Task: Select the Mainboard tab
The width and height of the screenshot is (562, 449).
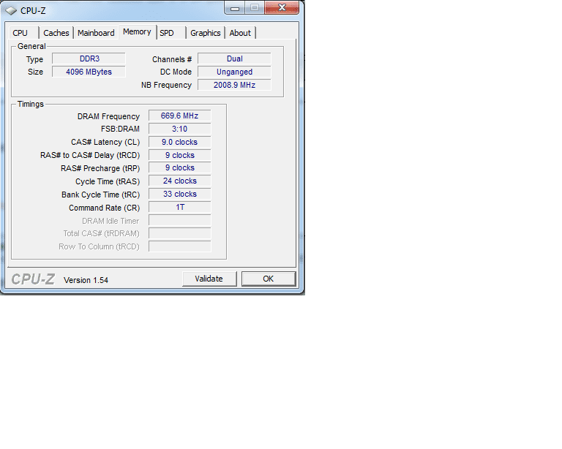Action: 96,33
